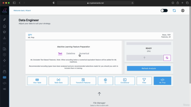Open the rewind sidebar icon
Viewport: 191px width, 107px height.
(4, 89)
